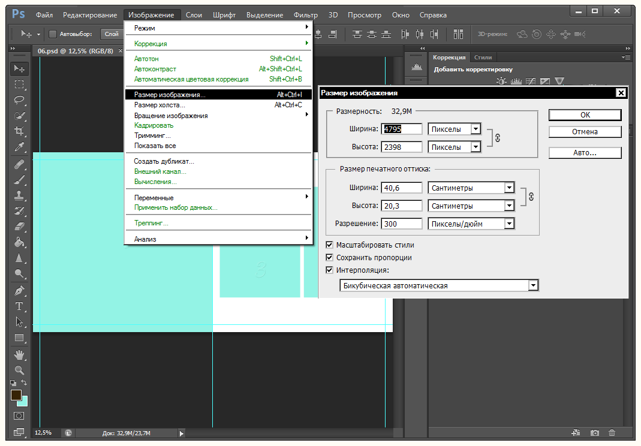Choose the Eraser tool
The width and height of the screenshot is (641, 446).
tap(19, 227)
